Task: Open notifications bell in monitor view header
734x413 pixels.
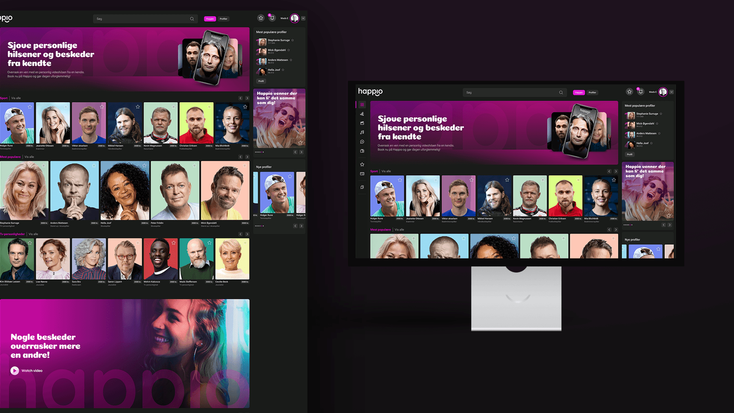Action: [641, 92]
